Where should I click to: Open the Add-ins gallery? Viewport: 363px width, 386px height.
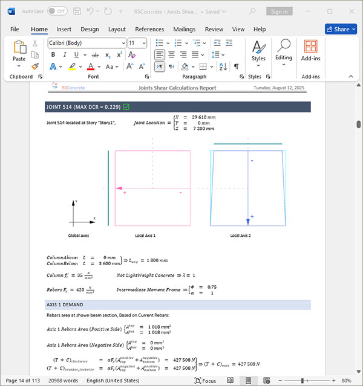pos(310,51)
